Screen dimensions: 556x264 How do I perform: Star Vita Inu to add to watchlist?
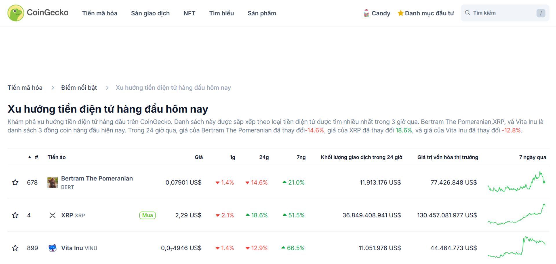15,248
